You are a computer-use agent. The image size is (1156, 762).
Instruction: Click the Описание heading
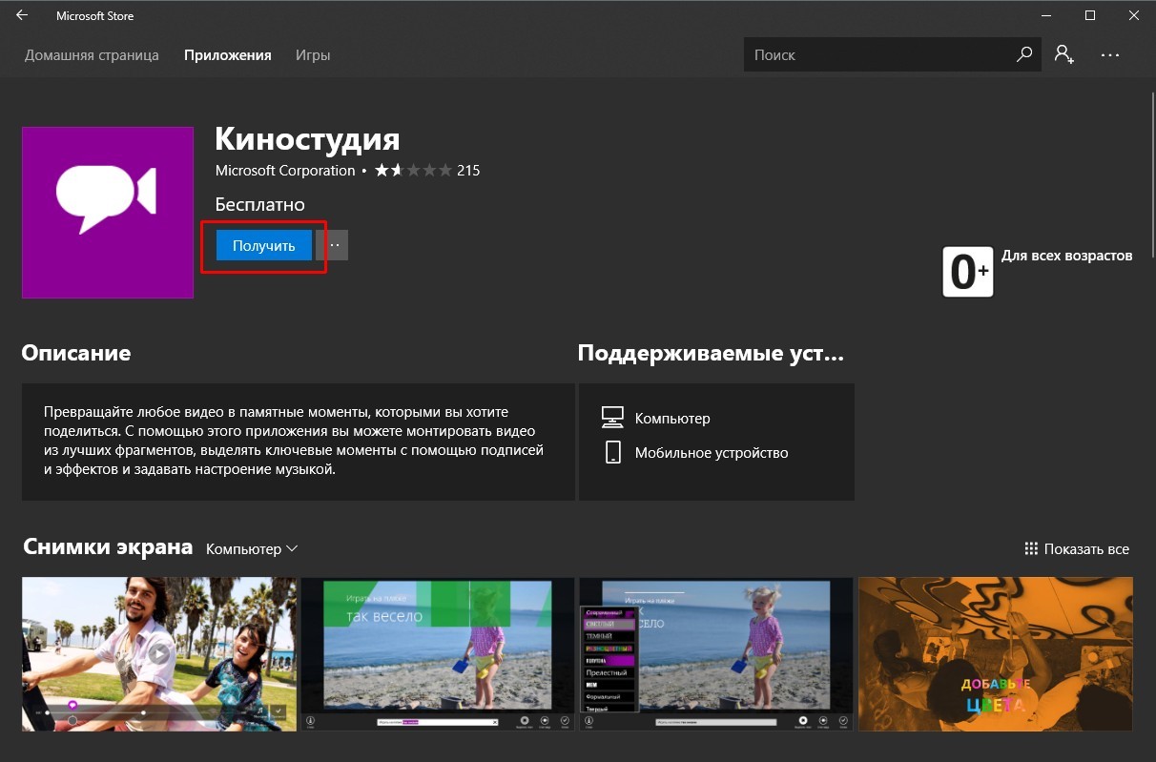coord(76,353)
